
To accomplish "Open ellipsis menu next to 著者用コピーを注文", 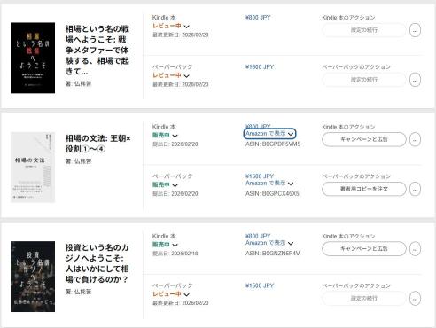I will 415,189.
